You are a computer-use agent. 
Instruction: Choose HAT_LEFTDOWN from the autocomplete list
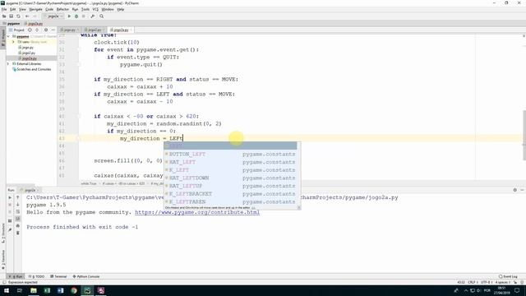(230, 178)
